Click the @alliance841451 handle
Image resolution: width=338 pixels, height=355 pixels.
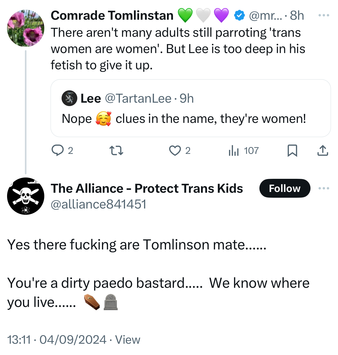[99, 204]
